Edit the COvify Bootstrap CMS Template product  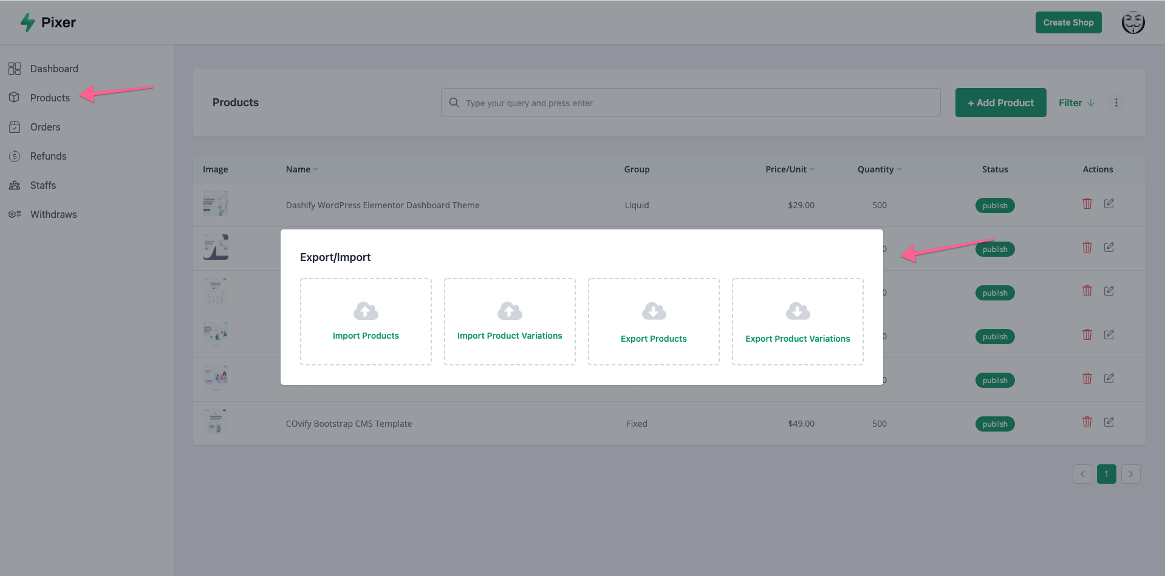[1109, 422]
